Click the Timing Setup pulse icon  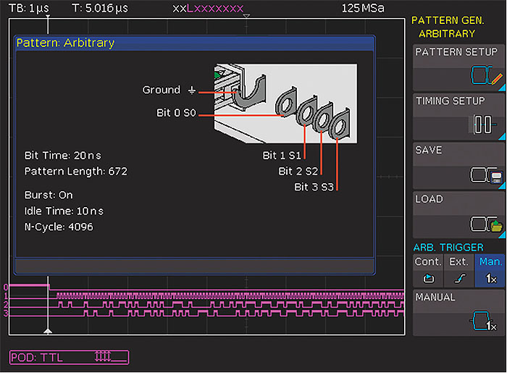coord(482,125)
